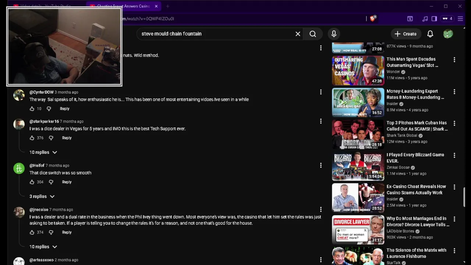Click the page vertical scrollbar thumb
The image size is (471, 265).
coord(464,197)
